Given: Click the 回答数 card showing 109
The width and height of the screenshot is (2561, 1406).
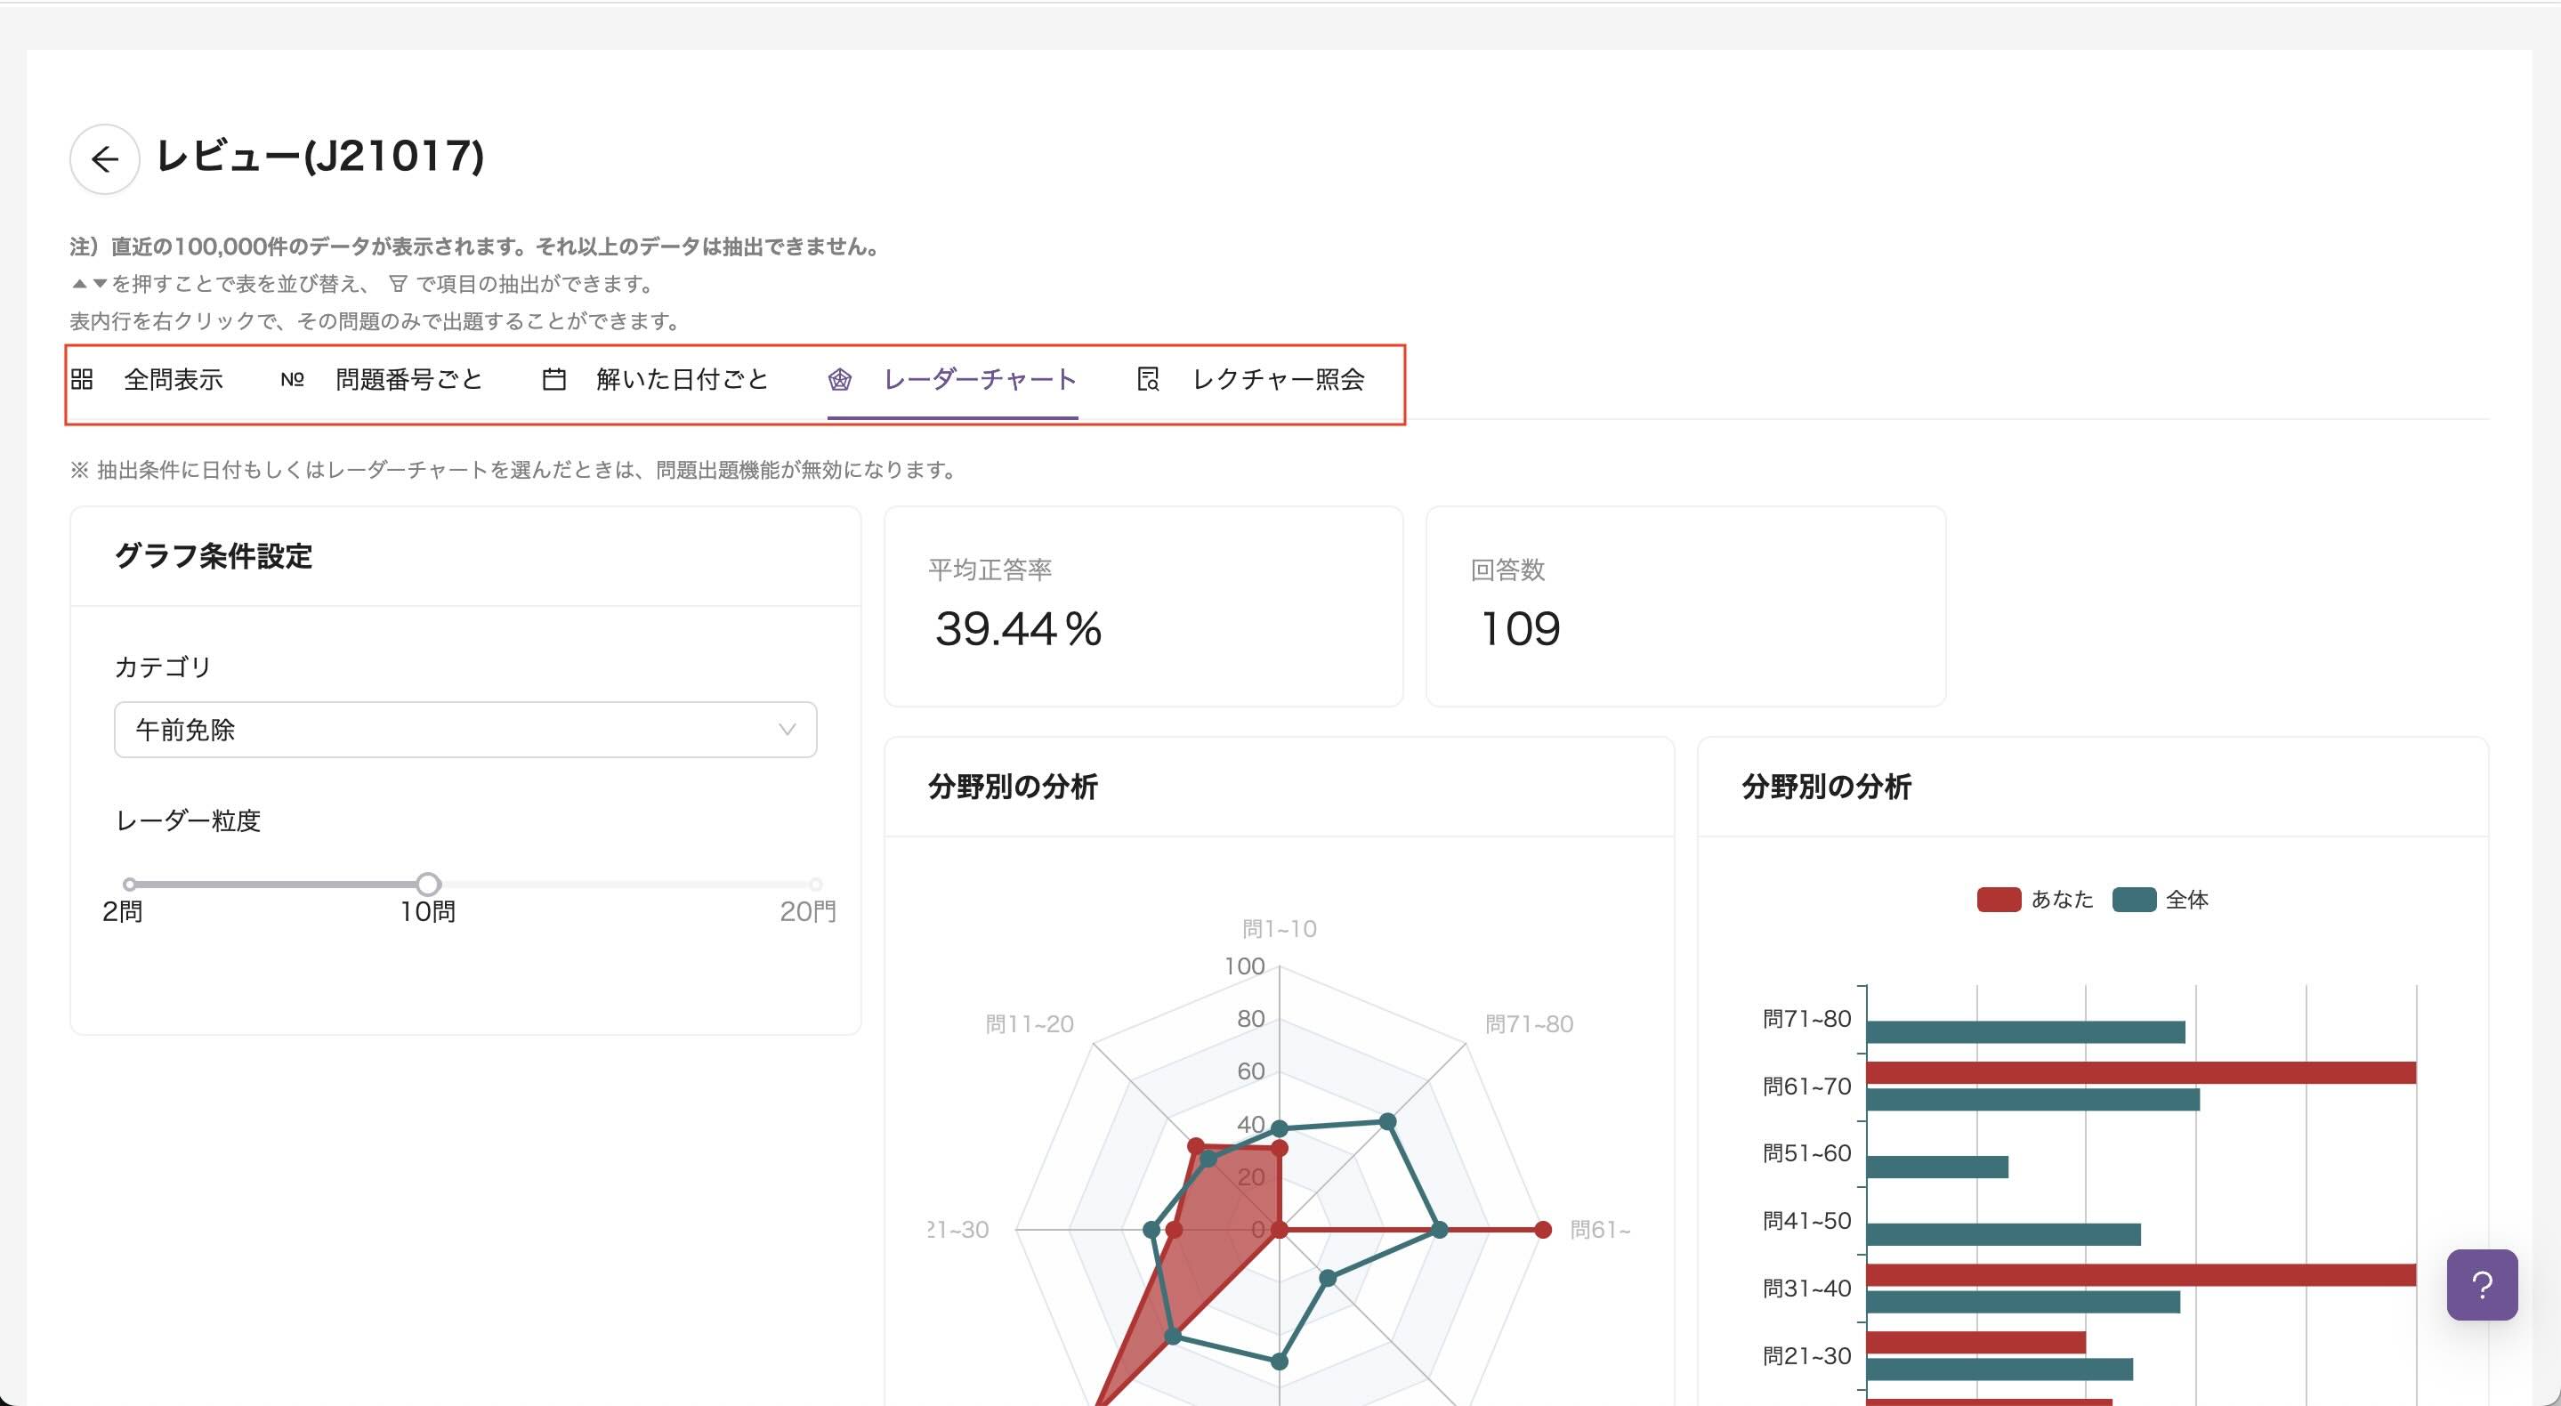Looking at the screenshot, I should click(1686, 607).
